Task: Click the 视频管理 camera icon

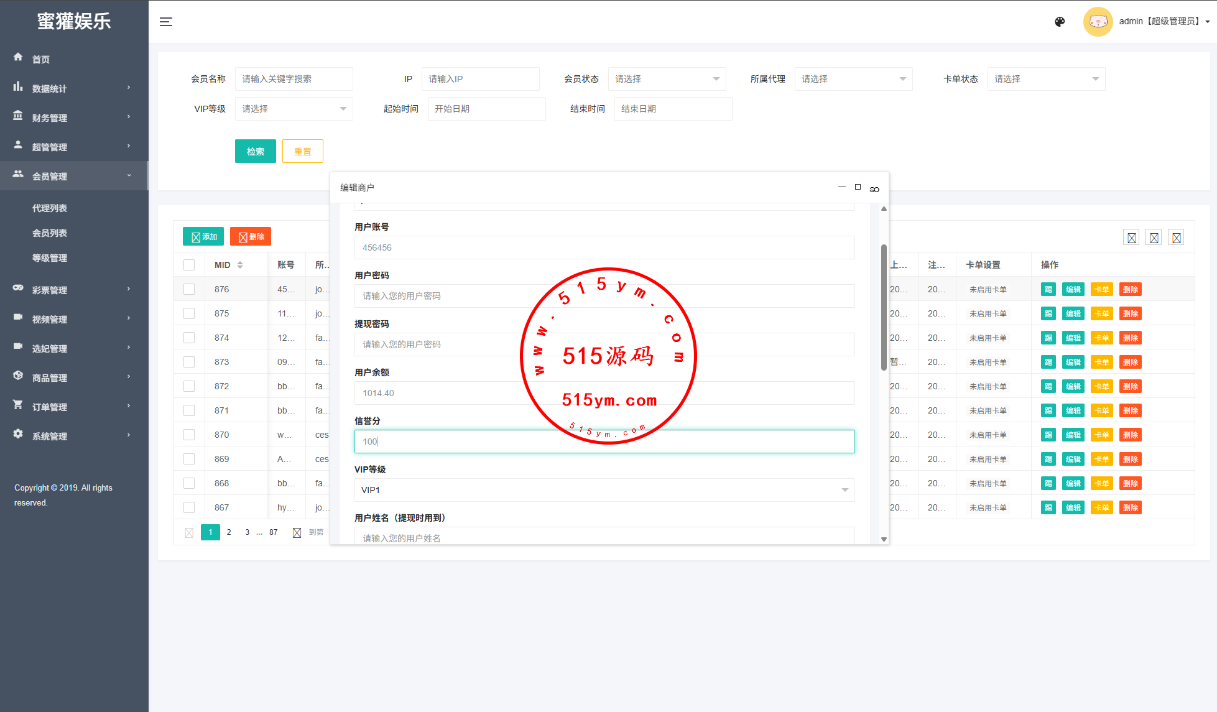Action: click(18, 317)
